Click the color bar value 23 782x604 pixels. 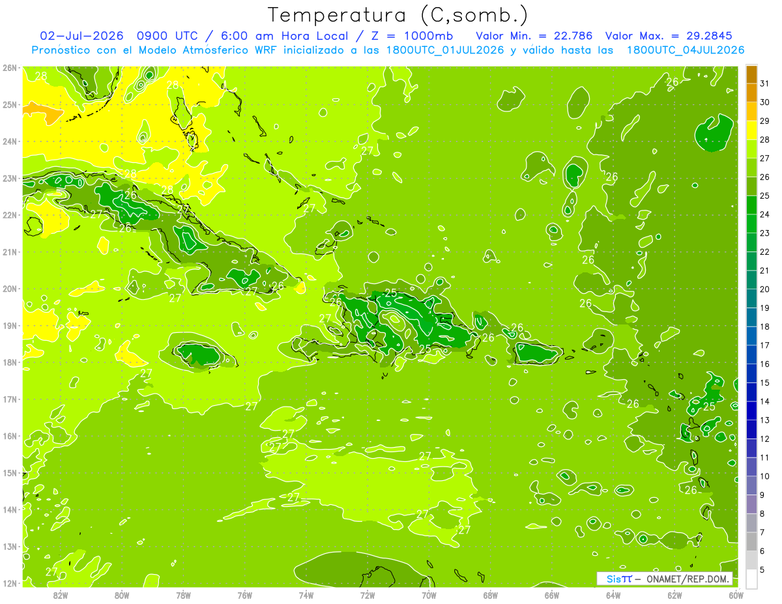pyautogui.click(x=765, y=233)
